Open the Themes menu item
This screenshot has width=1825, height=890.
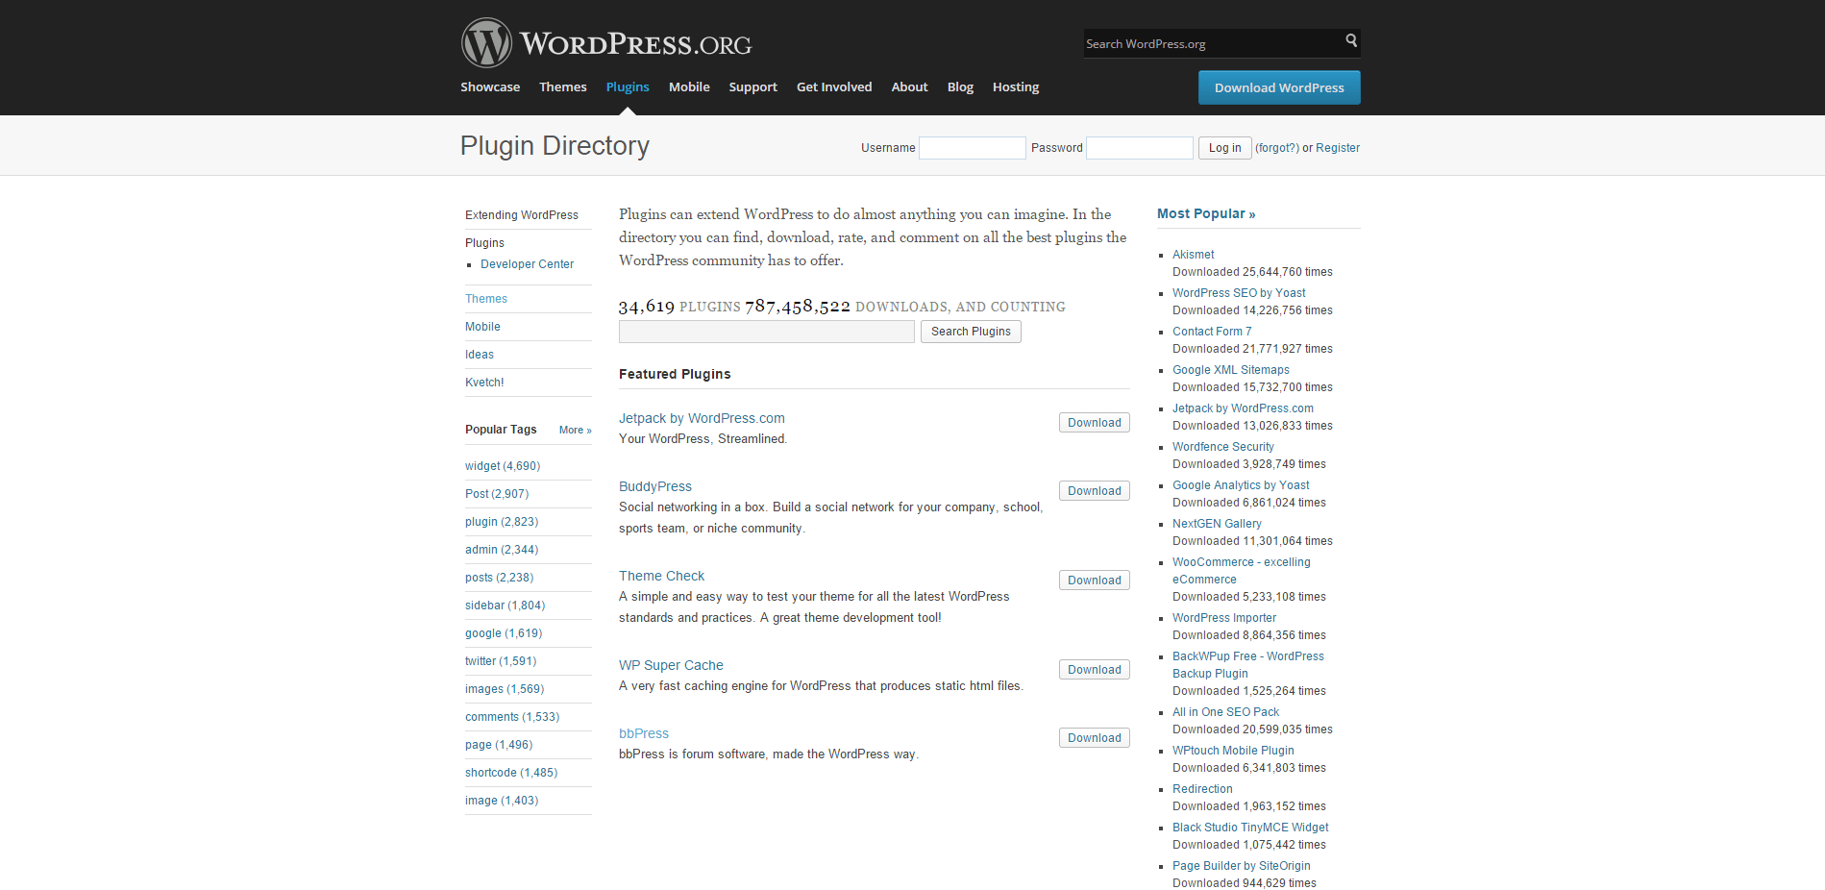pos(562,87)
